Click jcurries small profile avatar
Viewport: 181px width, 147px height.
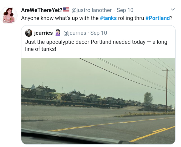coord(29,33)
